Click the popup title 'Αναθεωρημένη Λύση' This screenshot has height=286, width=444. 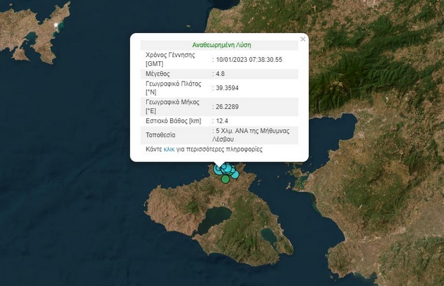click(x=221, y=44)
